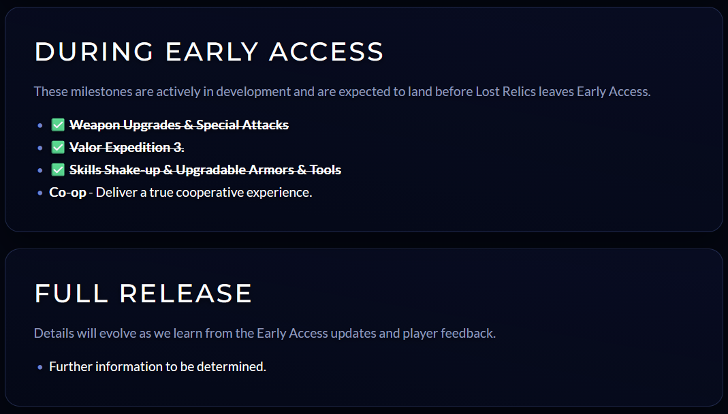Screen dimensions: 728x414
Task: Click the Full Release heading
Action: pyautogui.click(x=143, y=293)
